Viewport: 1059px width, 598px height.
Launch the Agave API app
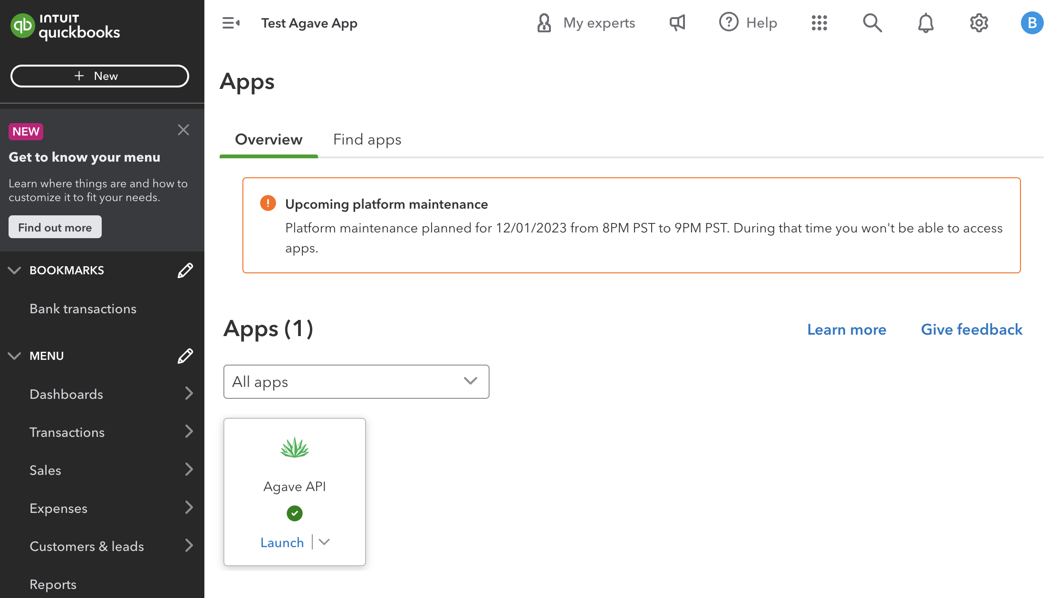click(x=282, y=542)
